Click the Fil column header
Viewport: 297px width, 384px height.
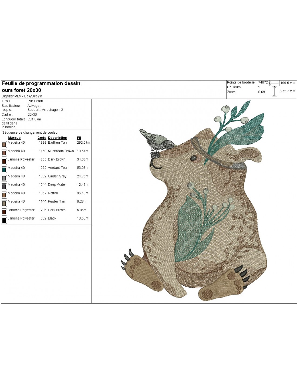click(79, 138)
